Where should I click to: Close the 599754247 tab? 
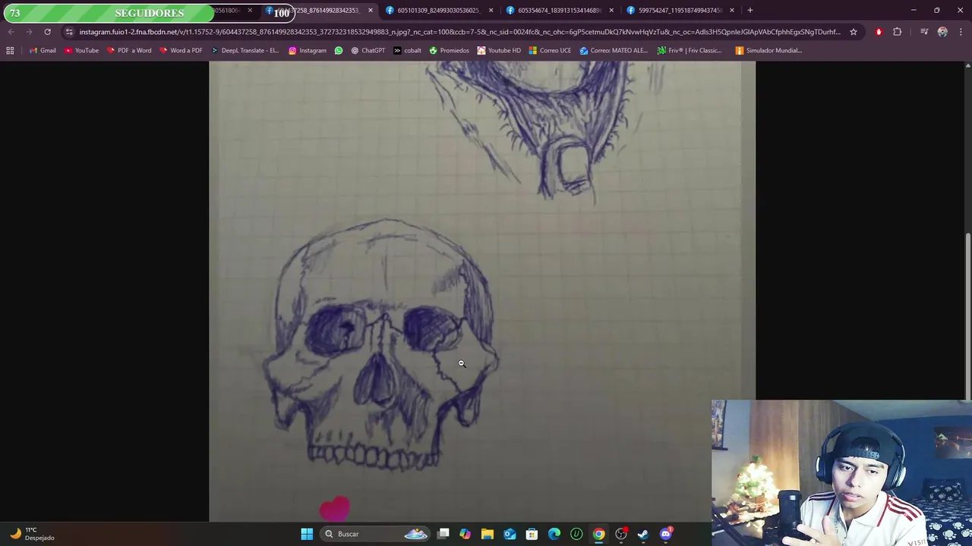point(732,11)
